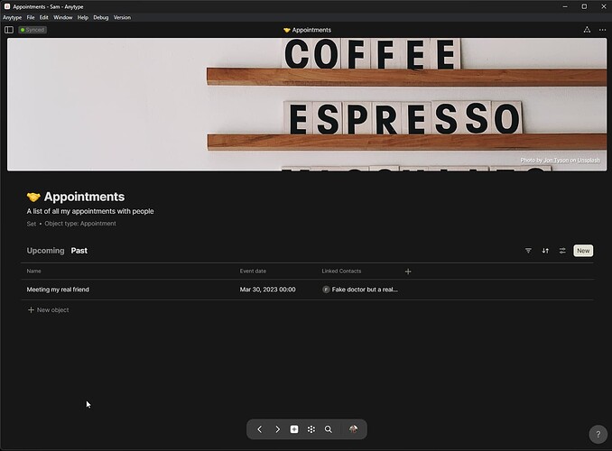Open the Anytype menu
Screen dimensions: 612x451
[x=12, y=17]
